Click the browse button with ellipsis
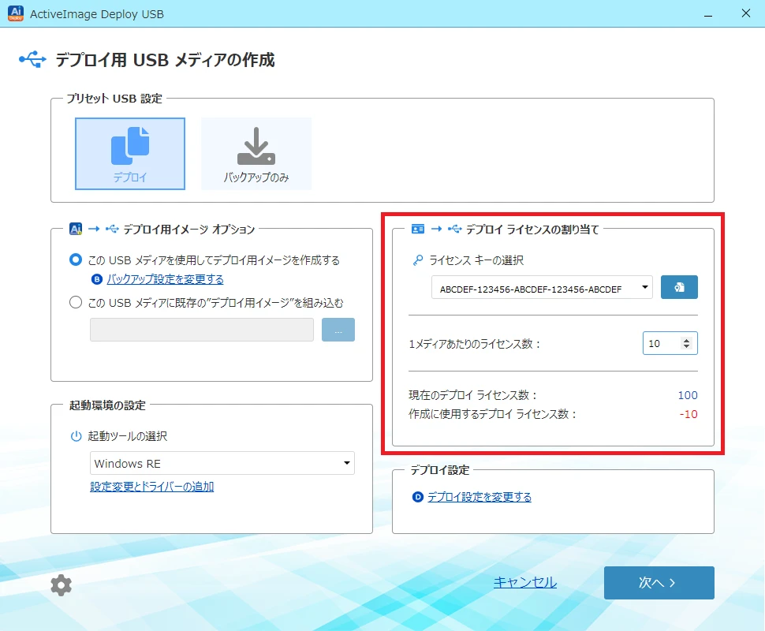 pyautogui.click(x=338, y=330)
